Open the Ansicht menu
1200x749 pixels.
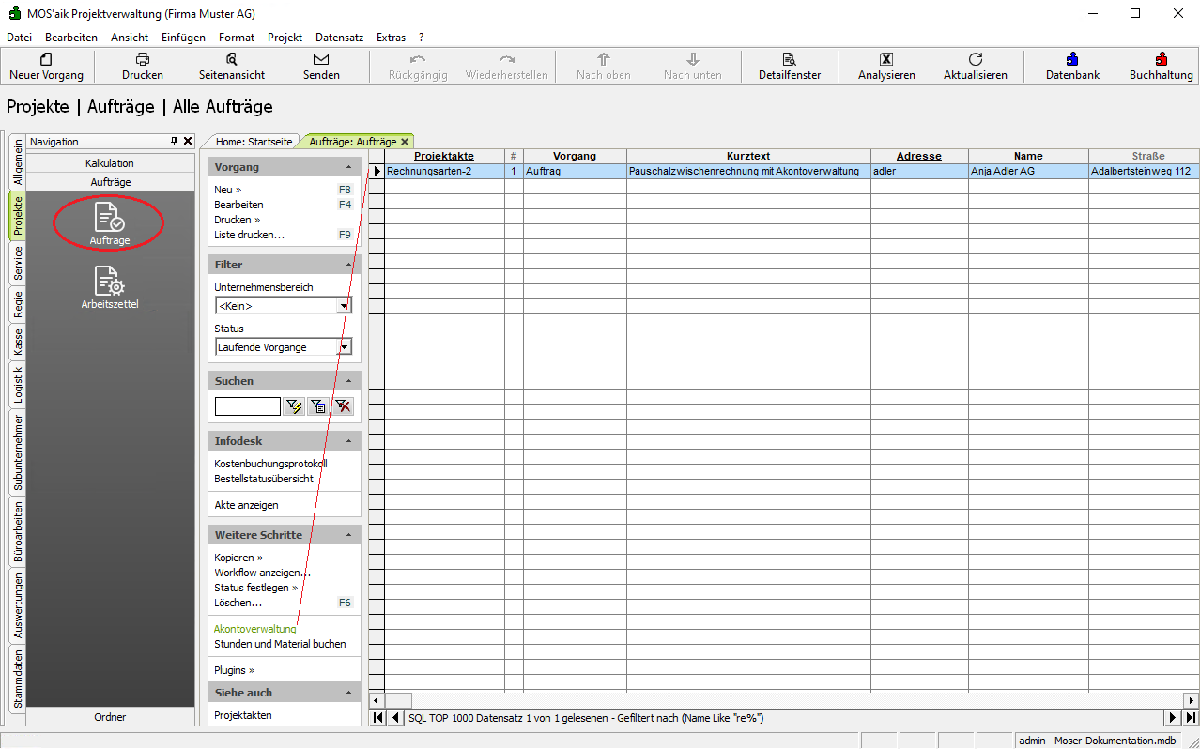point(130,38)
